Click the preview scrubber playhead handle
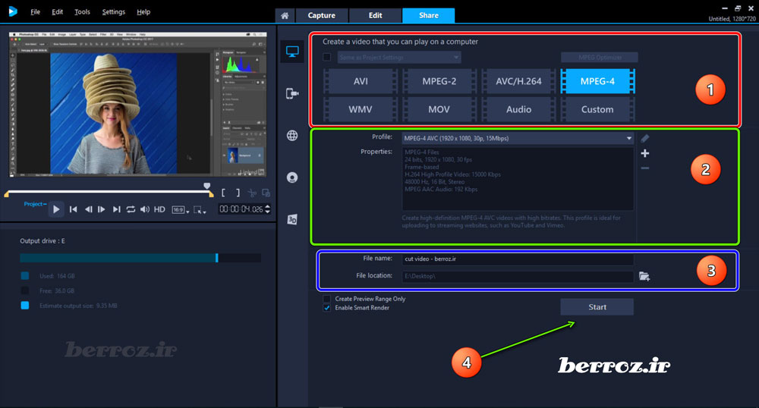The image size is (759, 408). click(207, 186)
